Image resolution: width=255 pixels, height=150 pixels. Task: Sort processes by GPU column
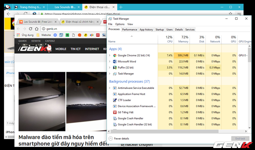(x=229, y=39)
